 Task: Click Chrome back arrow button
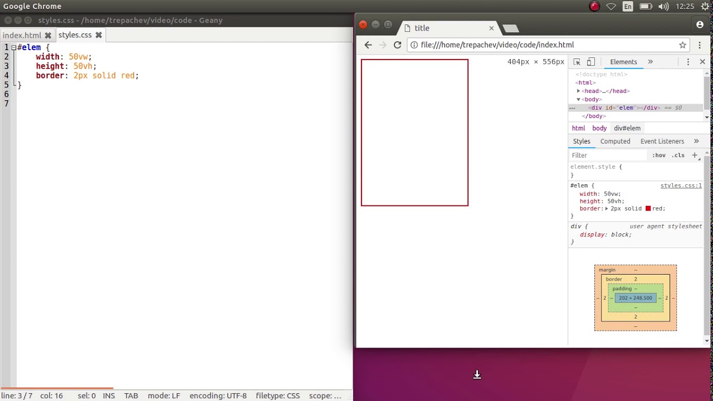click(368, 45)
